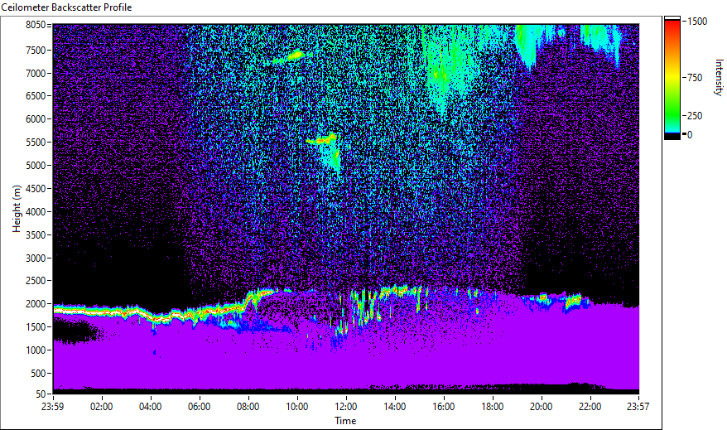
Task: Click the 04:00 time tick label
Action: (x=150, y=407)
